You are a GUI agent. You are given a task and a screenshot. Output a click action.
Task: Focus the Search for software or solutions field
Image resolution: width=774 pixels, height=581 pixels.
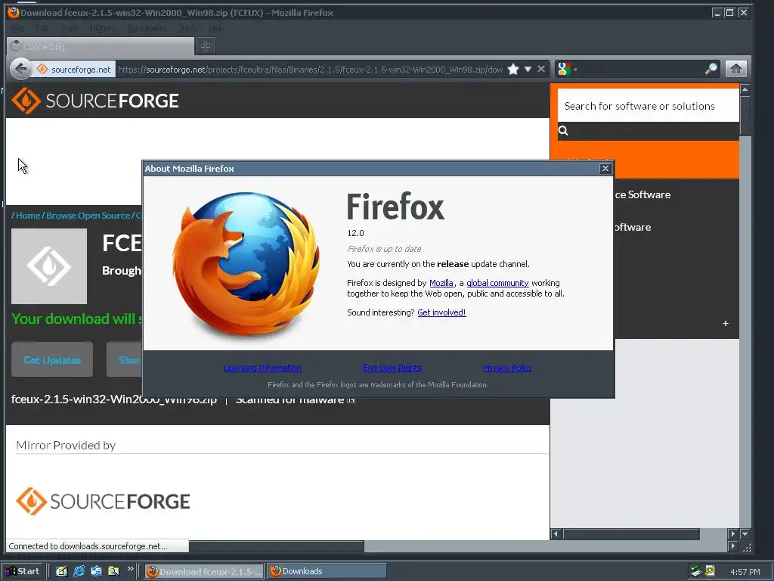(x=648, y=106)
